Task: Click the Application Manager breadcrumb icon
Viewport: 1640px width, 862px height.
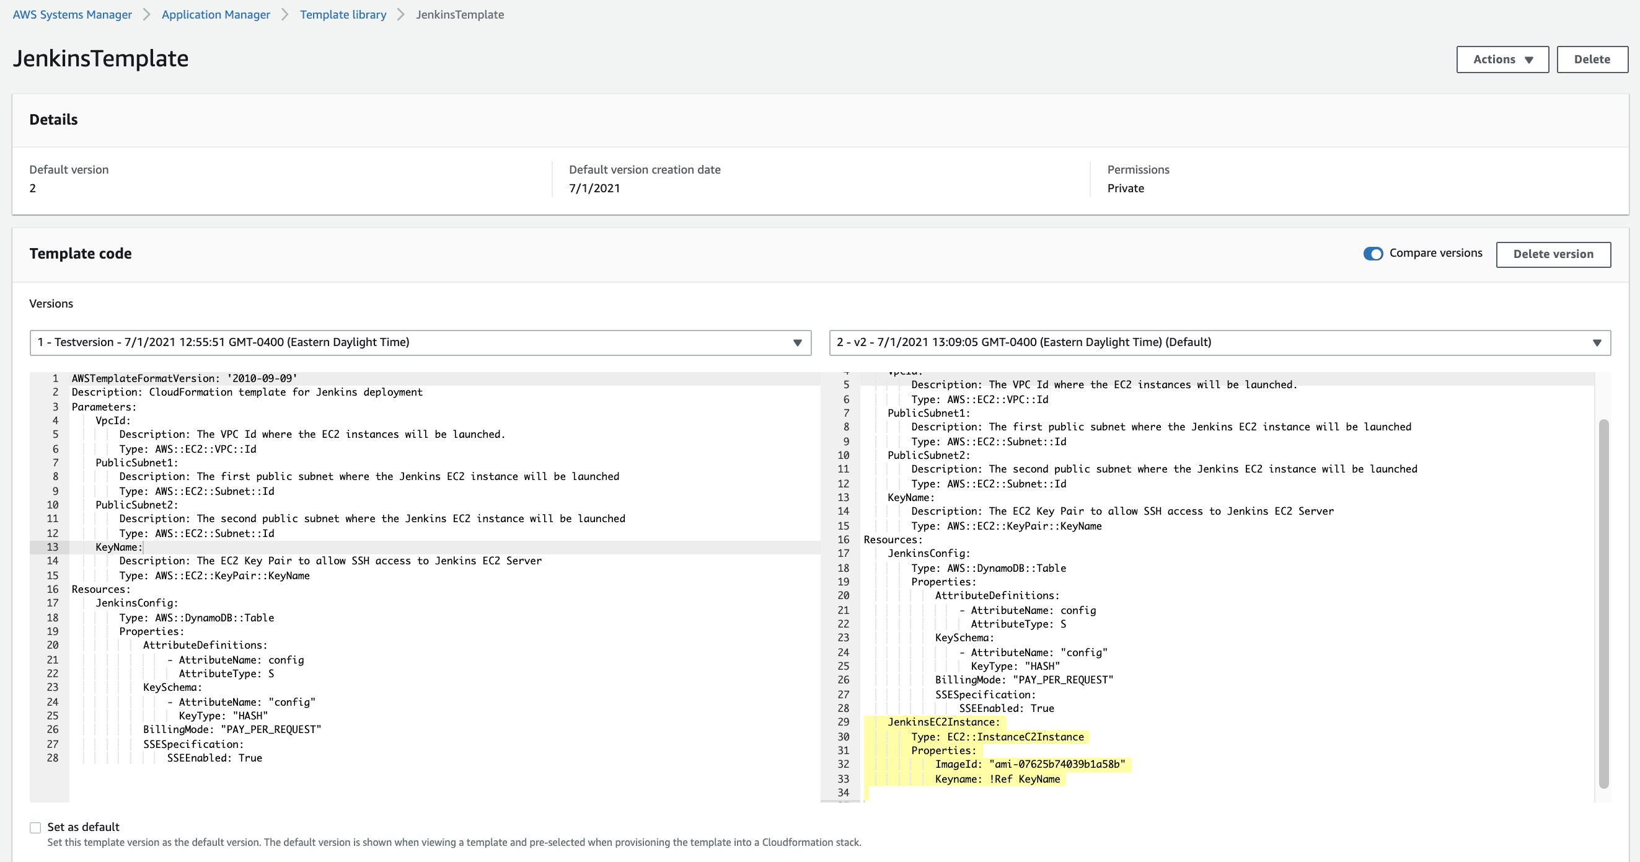Action: tap(214, 14)
